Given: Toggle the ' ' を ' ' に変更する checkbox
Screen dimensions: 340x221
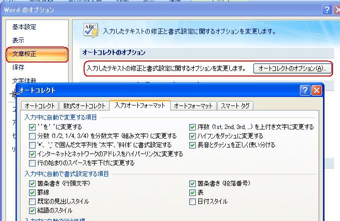Looking at the screenshot, I should [x=32, y=127].
